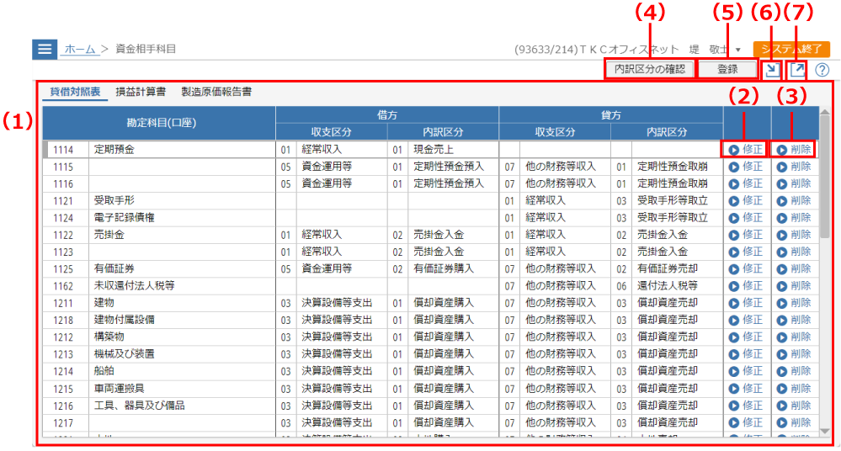
Task: Click the 還付法人税等 credit cell
Action: pos(678,286)
